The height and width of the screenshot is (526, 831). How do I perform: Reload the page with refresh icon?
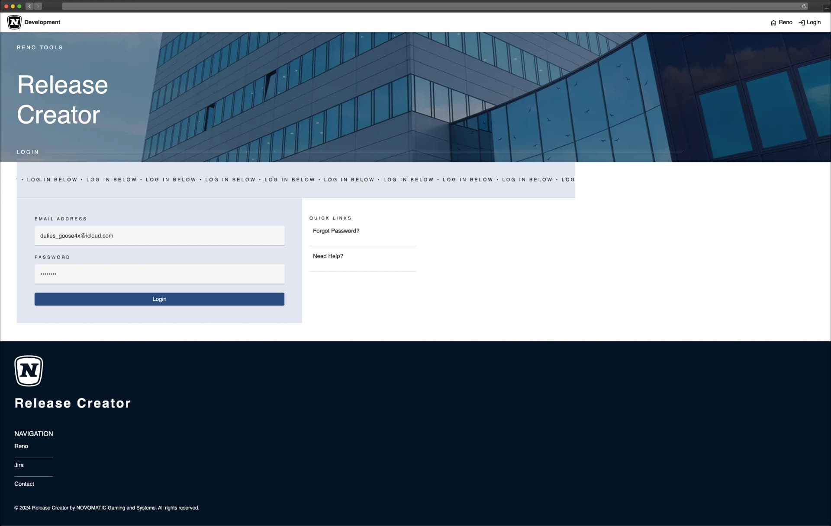coord(804,6)
